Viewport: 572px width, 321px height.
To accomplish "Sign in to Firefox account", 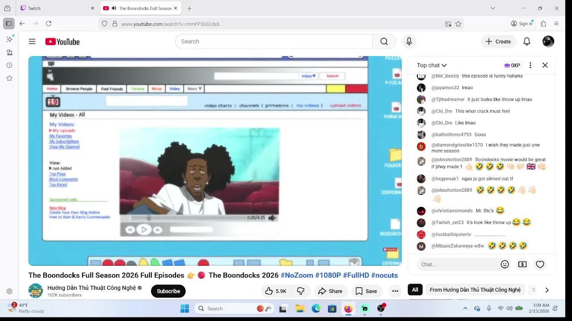I will point(522,24).
